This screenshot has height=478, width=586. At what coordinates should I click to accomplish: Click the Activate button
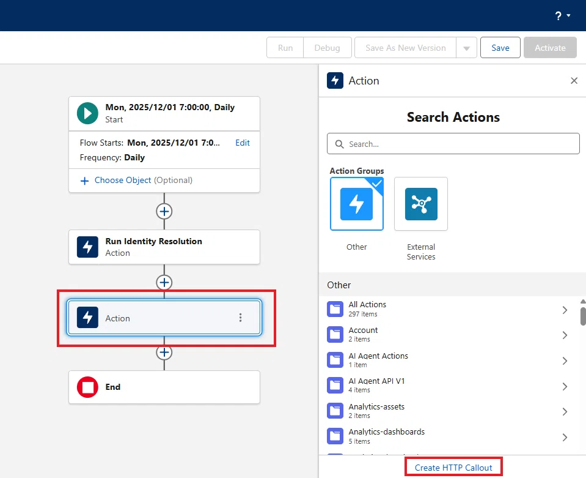pos(550,48)
